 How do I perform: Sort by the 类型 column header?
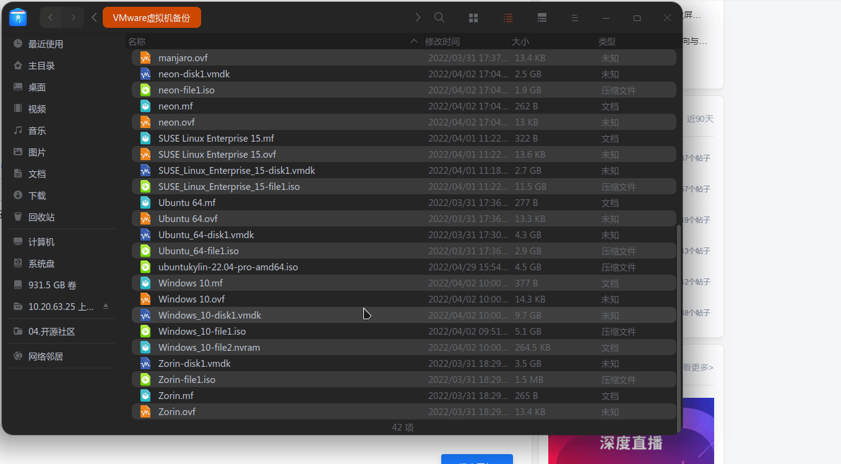(x=607, y=41)
